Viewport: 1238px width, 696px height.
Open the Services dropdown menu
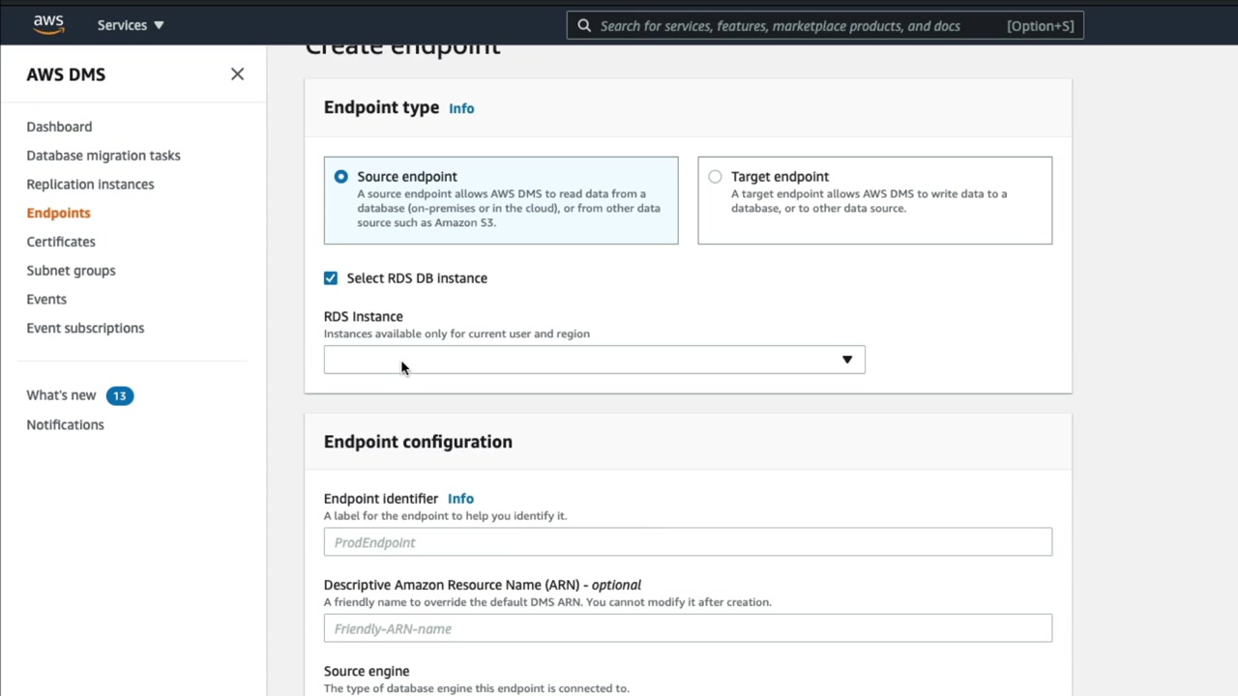click(x=131, y=25)
